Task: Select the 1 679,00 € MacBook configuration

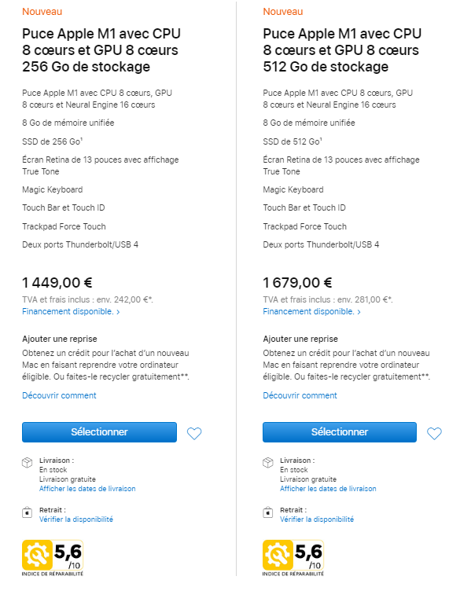Action: click(340, 432)
